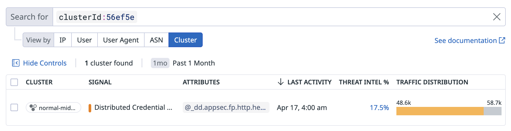Select the Cluster view tab
Image resolution: width=511 pixels, height=131 pixels.
185,40
